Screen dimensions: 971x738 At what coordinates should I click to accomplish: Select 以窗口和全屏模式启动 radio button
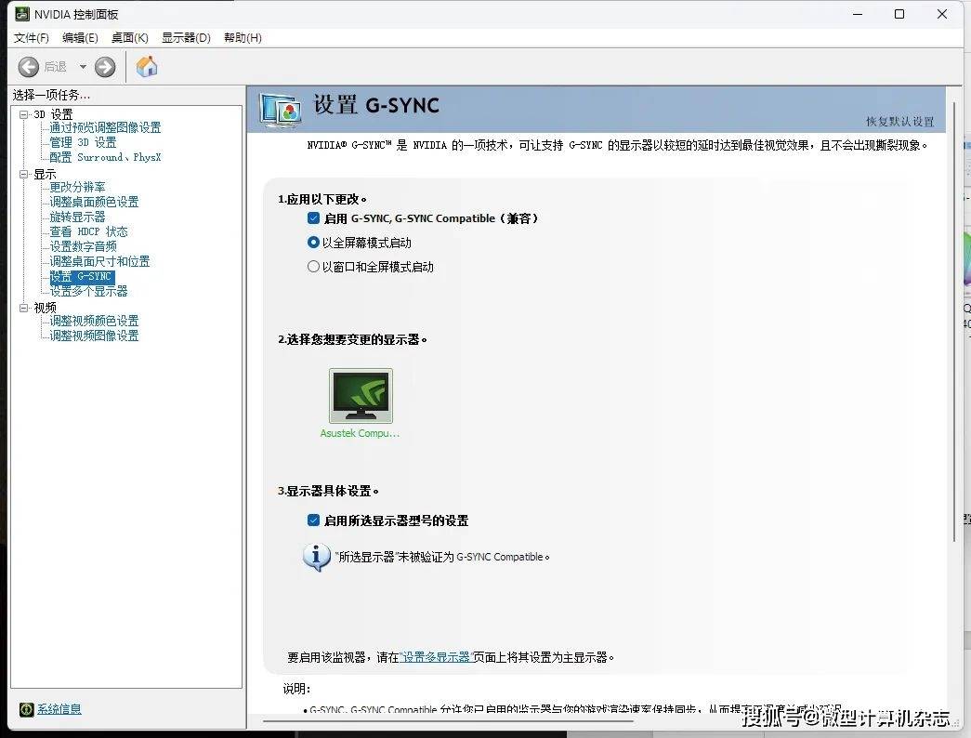(313, 266)
